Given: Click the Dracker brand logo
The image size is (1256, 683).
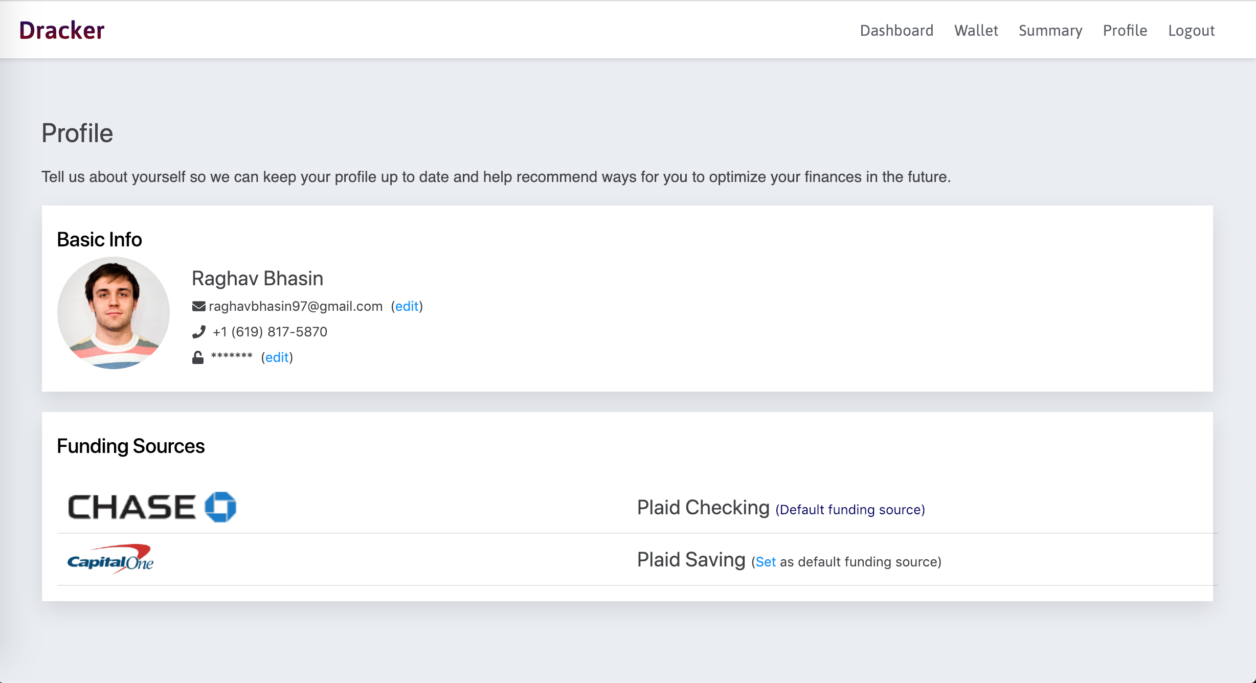Looking at the screenshot, I should [61, 31].
